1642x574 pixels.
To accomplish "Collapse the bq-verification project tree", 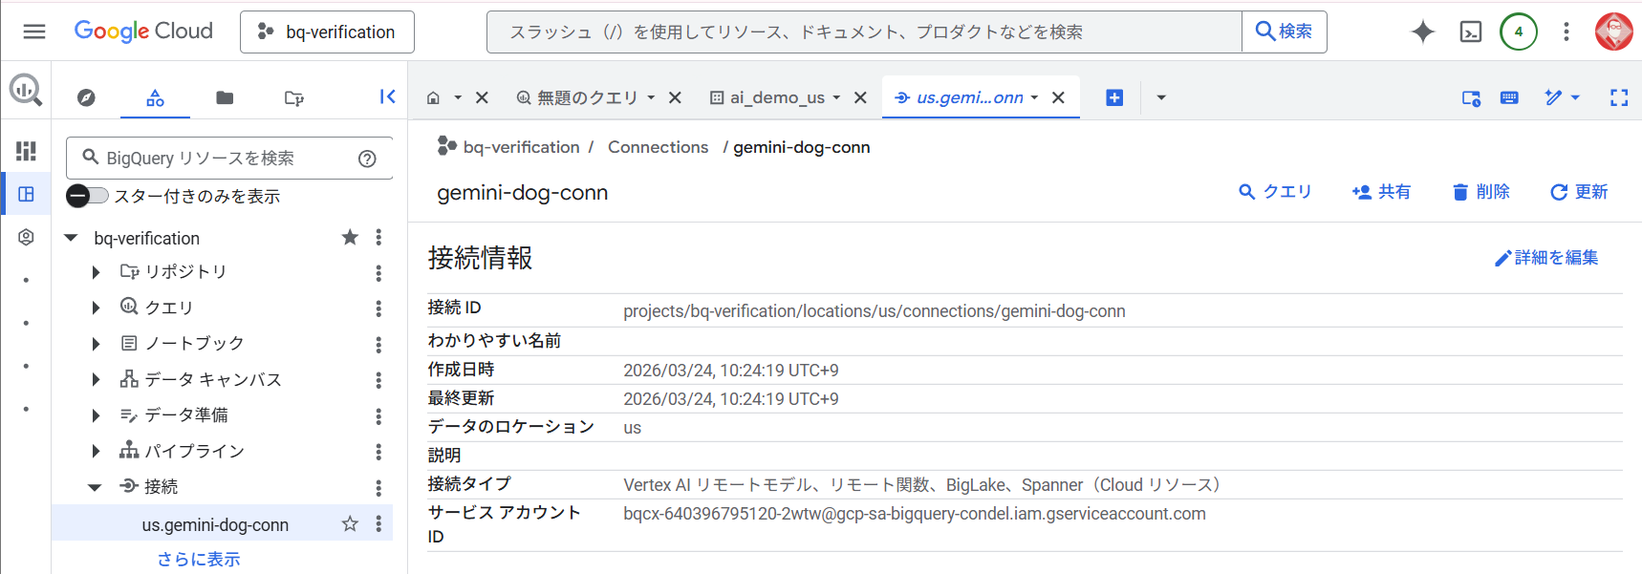I will click(71, 238).
